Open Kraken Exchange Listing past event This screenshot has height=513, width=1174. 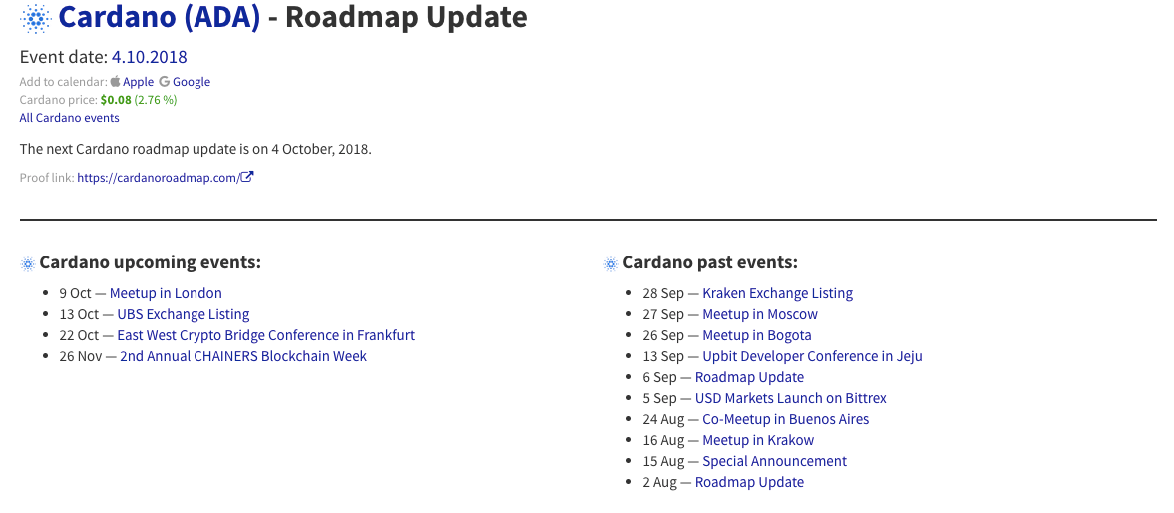[777, 293]
